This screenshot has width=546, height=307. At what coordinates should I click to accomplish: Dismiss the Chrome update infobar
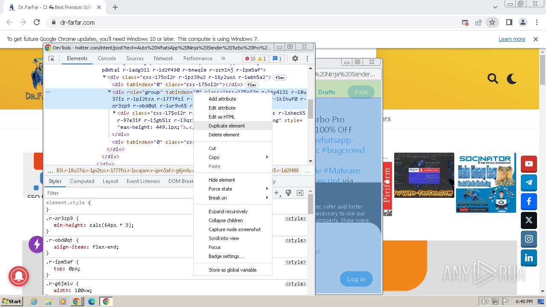tap(536, 39)
